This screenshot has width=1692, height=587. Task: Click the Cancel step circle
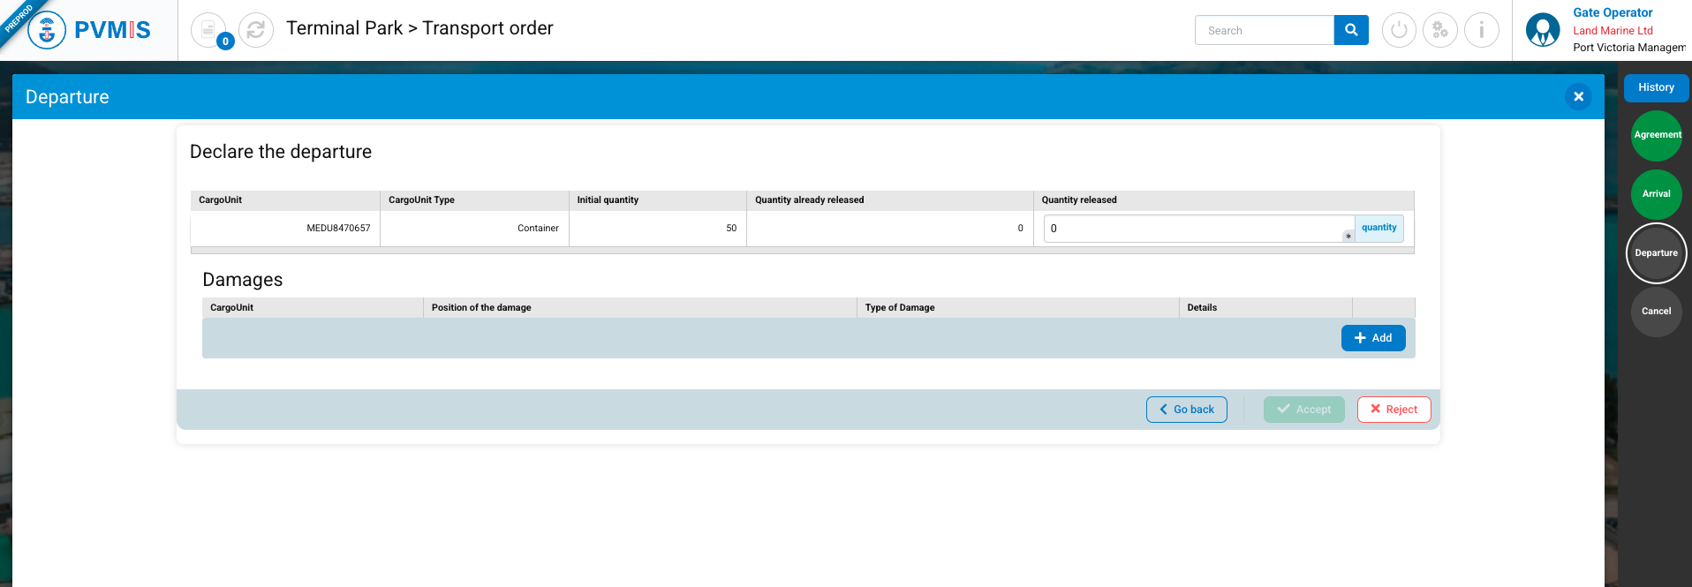pos(1656,312)
